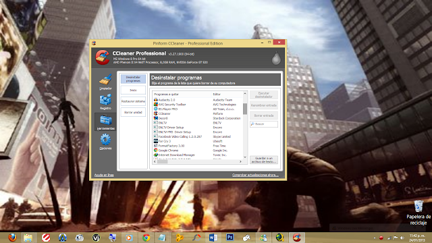Click the horizontal scrollbar thumb

pos(162,162)
